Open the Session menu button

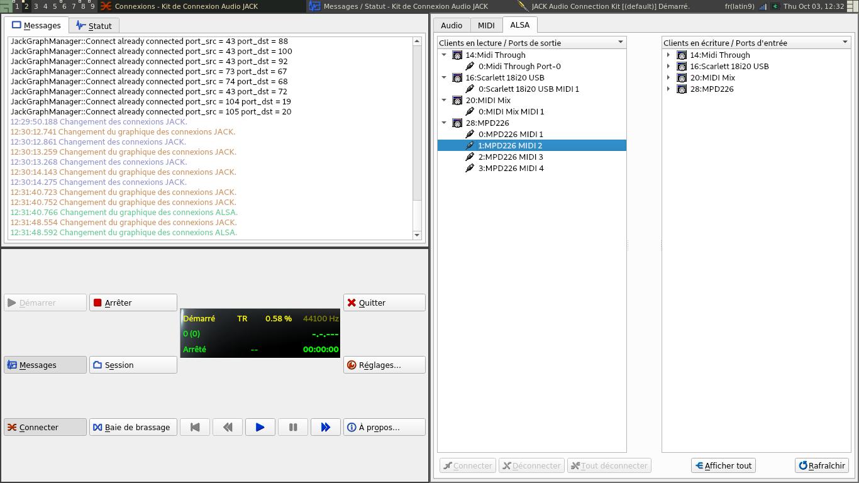[x=133, y=365]
